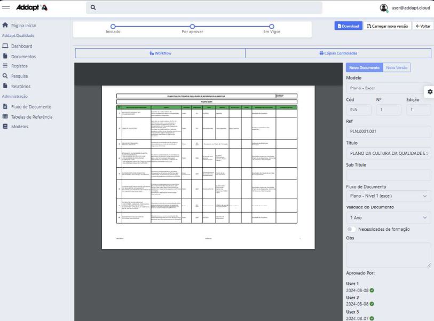Click the Dashboard laptop icon
Image resolution: width=434 pixels, height=321 pixels.
pyautogui.click(x=5, y=46)
